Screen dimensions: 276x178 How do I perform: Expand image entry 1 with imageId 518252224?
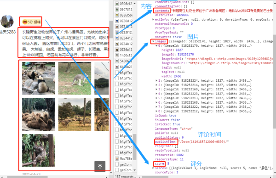click(x=156, y=81)
